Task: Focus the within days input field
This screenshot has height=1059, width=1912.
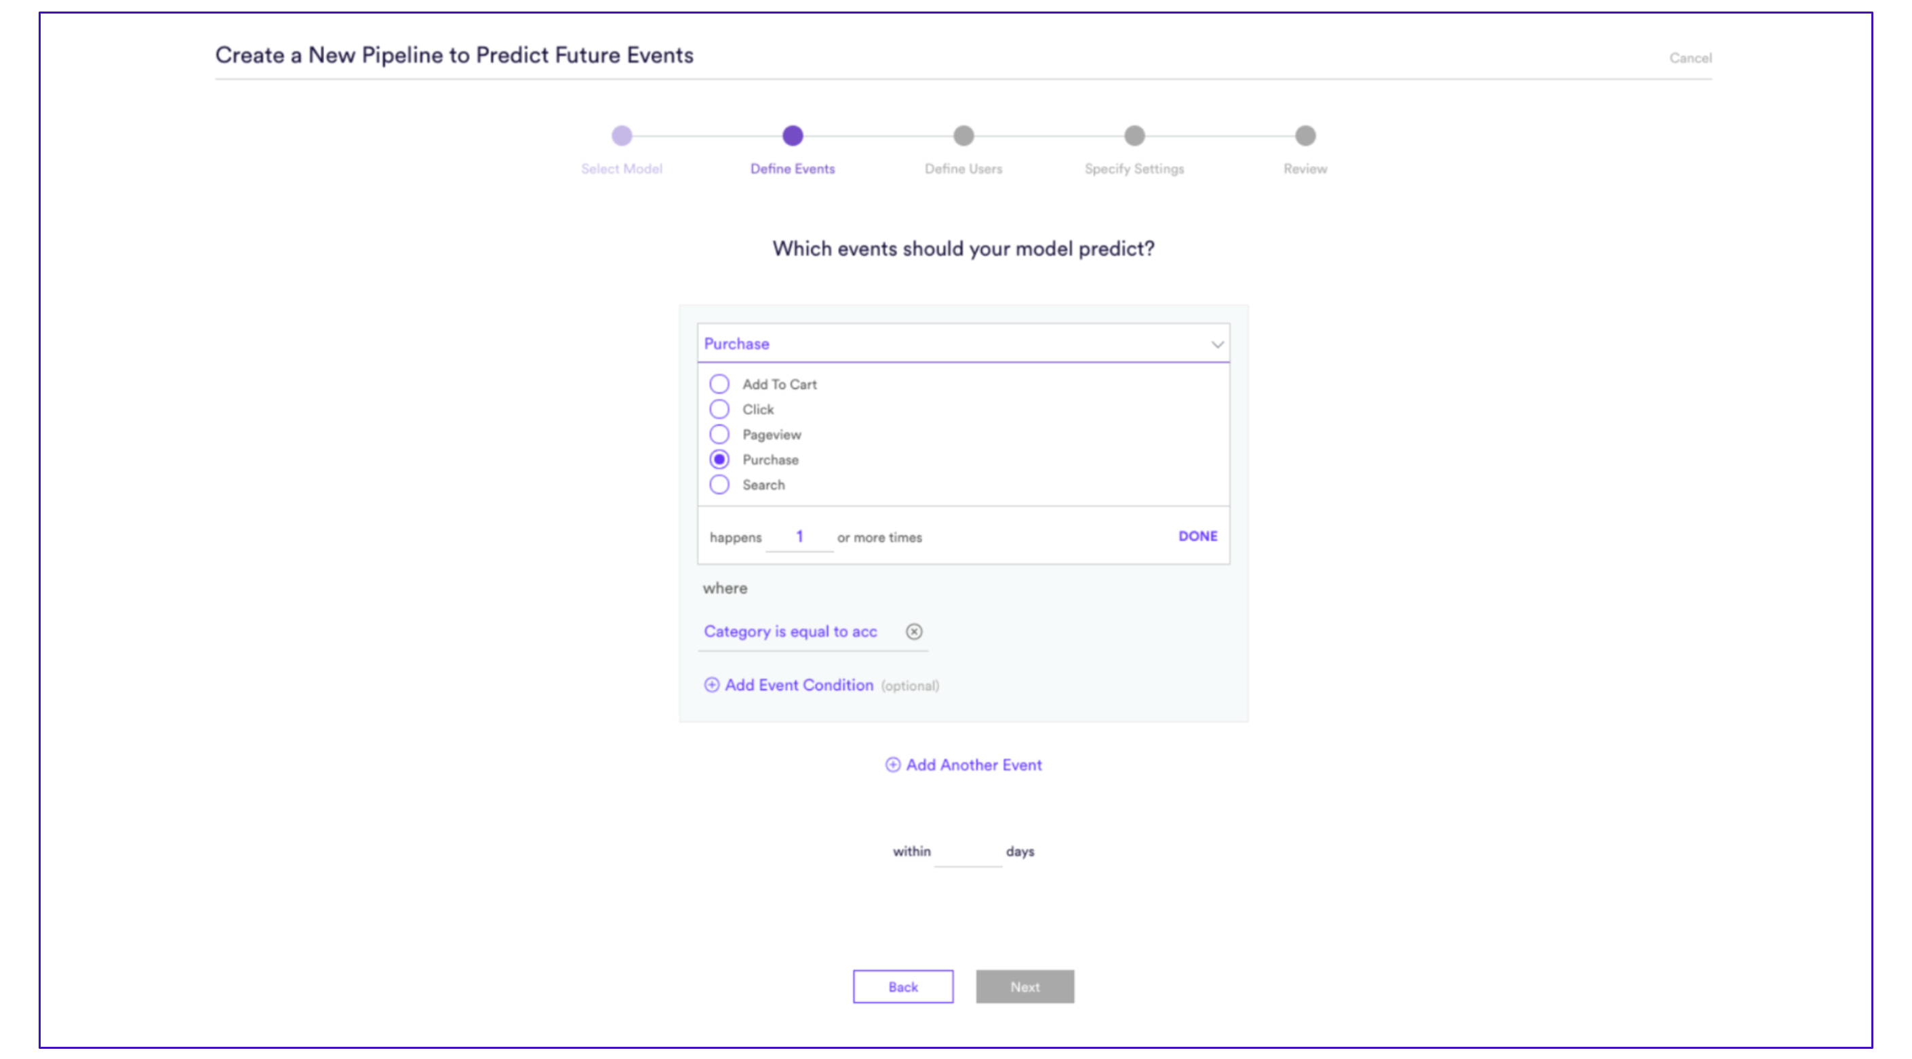Action: 968,852
